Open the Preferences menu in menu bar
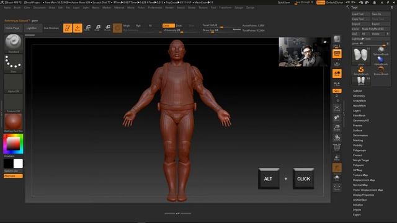 click(155, 7)
